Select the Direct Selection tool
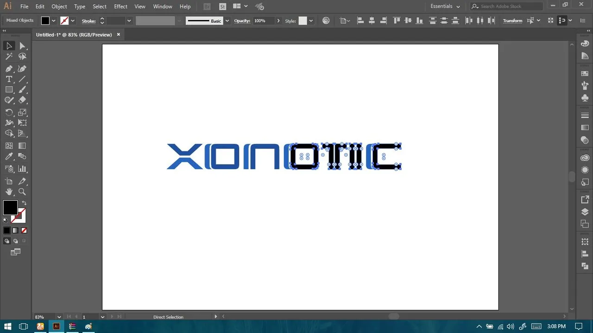Image resolution: width=593 pixels, height=333 pixels. pos(22,45)
